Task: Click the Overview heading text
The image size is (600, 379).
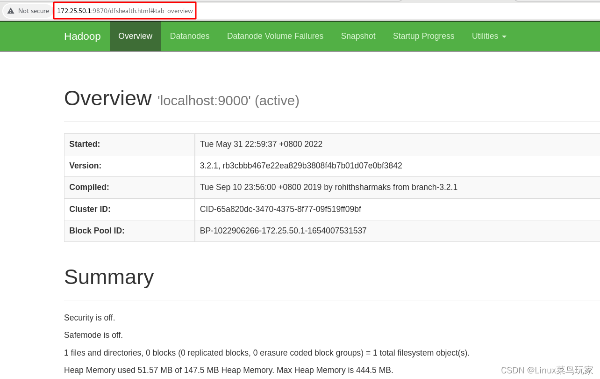Action: (108, 98)
